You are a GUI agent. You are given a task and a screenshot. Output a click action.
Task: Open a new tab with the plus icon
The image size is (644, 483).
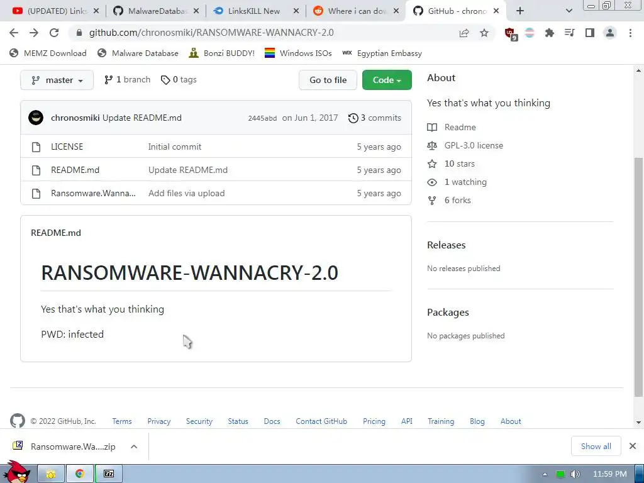pyautogui.click(x=520, y=11)
